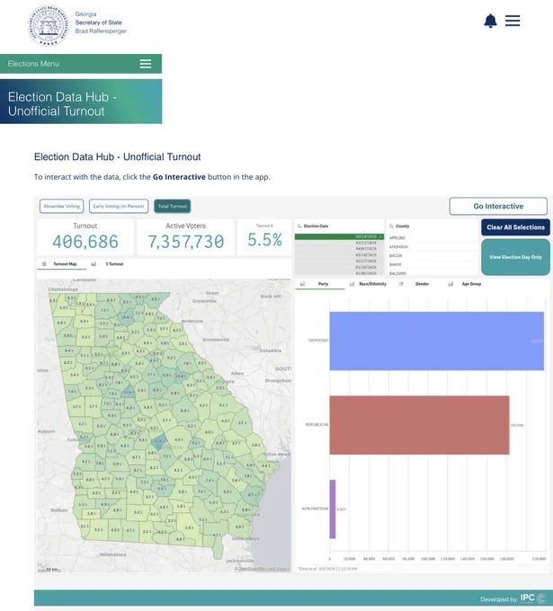Click the NON-PARTISAN axis label
Viewport: 553px width, 611px height.
315,509
